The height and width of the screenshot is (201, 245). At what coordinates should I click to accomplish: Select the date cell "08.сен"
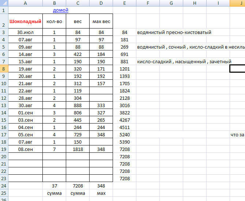pyautogui.click(x=25, y=149)
